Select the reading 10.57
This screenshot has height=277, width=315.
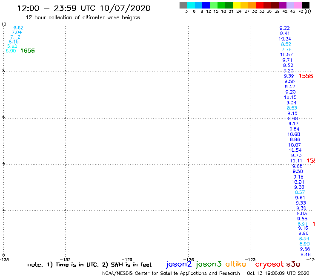coord(286,55)
